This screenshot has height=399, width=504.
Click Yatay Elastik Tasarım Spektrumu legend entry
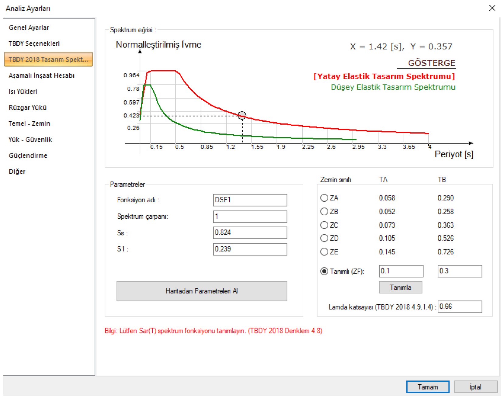click(x=384, y=76)
